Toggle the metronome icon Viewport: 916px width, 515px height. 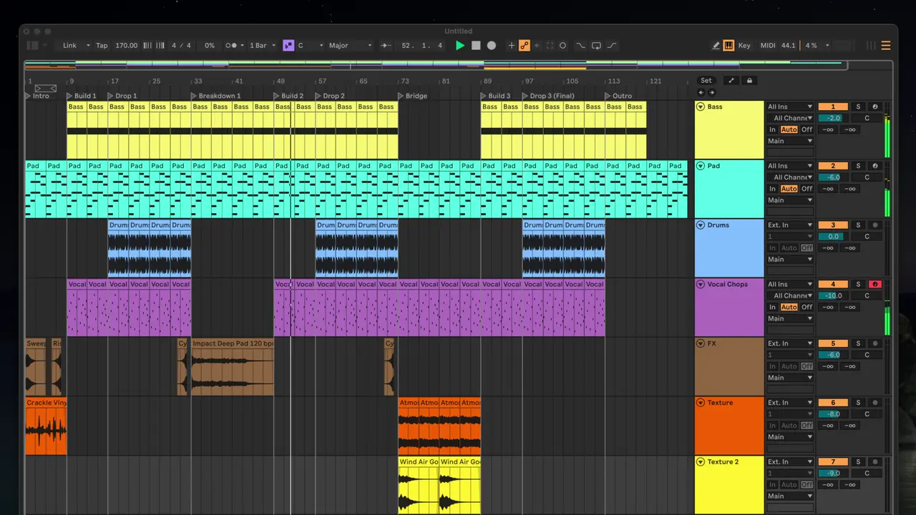click(x=230, y=46)
